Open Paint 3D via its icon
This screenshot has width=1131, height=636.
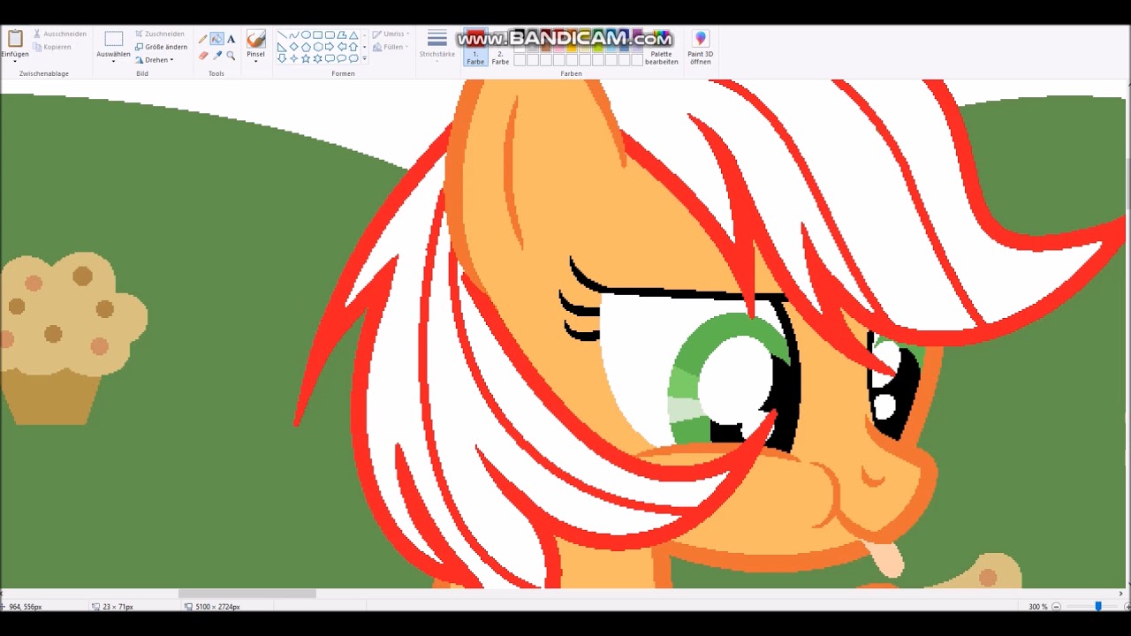coord(701,39)
